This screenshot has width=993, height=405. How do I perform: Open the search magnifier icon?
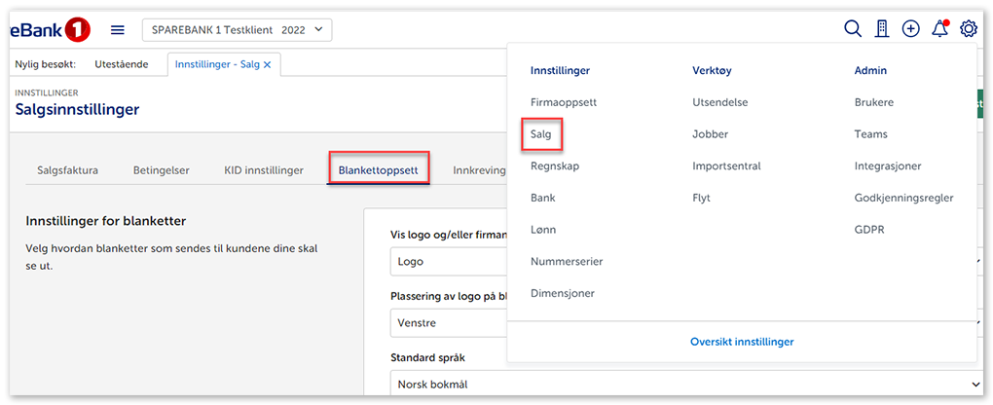pyautogui.click(x=852, y=29)
